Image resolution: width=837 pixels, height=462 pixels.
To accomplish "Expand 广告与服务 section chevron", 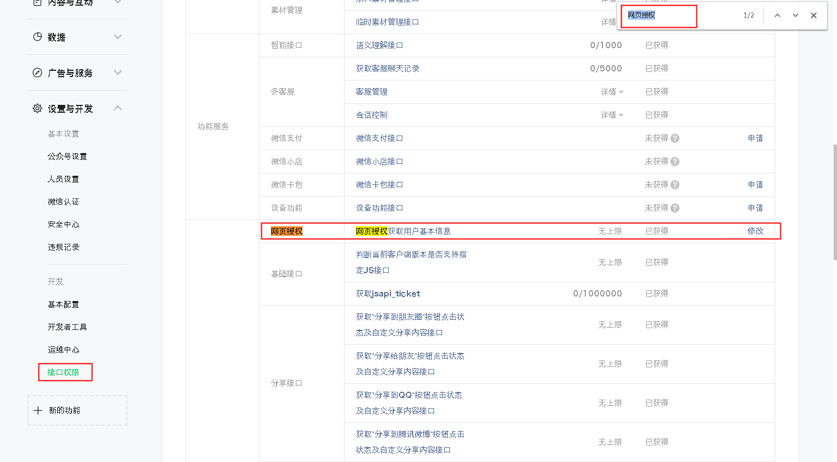I will 118,73.
